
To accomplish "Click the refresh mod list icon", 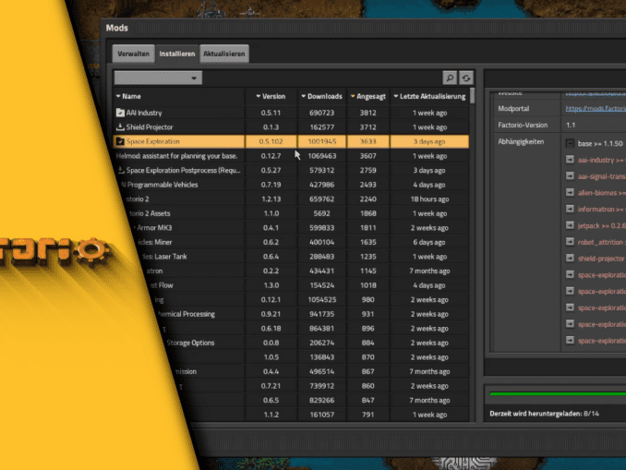I will click(x=466, y=78).
